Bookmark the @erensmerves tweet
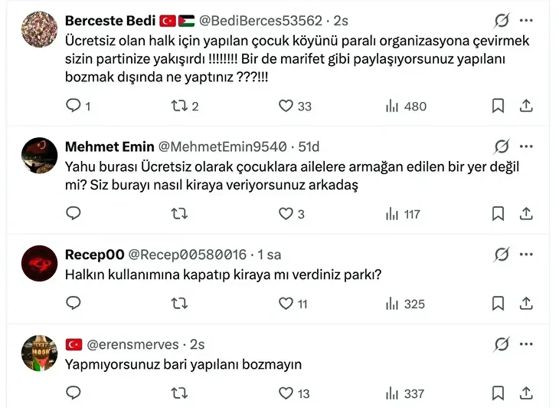 click(498, 393)
